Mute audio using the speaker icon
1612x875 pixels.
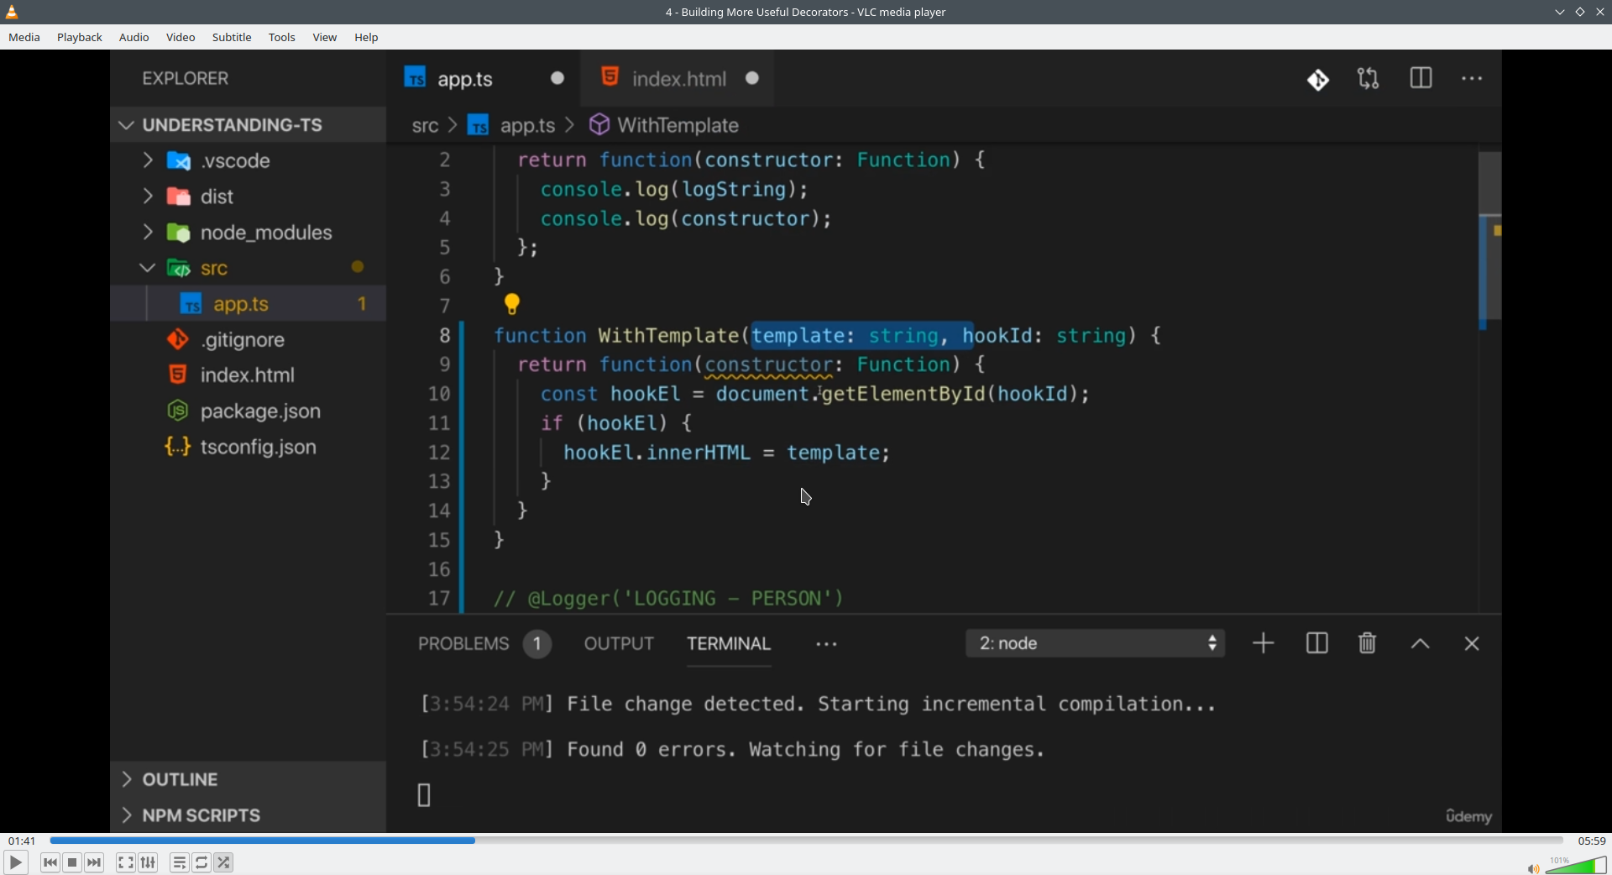(1533, 868)
